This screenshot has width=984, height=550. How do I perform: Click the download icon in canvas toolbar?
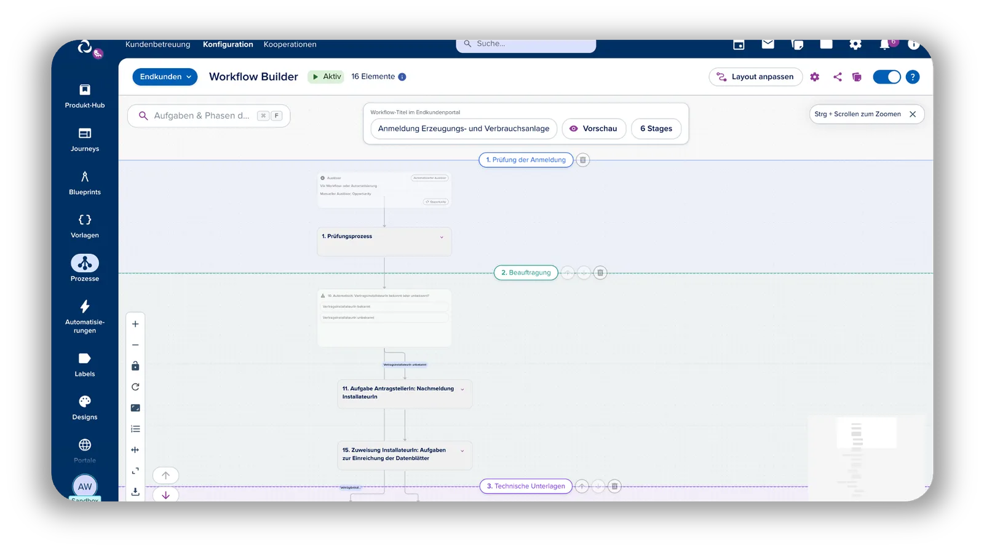tap(135, 492)
